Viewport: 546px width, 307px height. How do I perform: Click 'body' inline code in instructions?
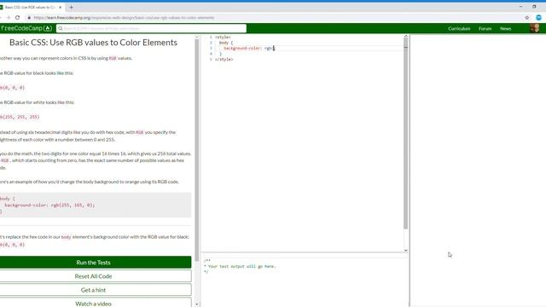pos(66,237)
